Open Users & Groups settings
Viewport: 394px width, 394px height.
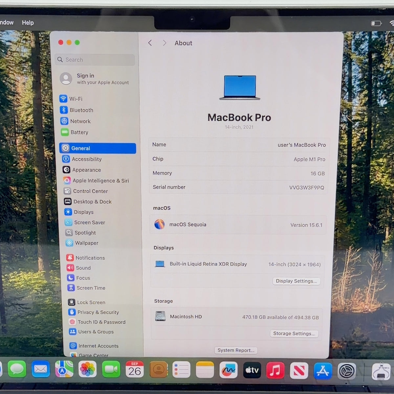point(91,332)
